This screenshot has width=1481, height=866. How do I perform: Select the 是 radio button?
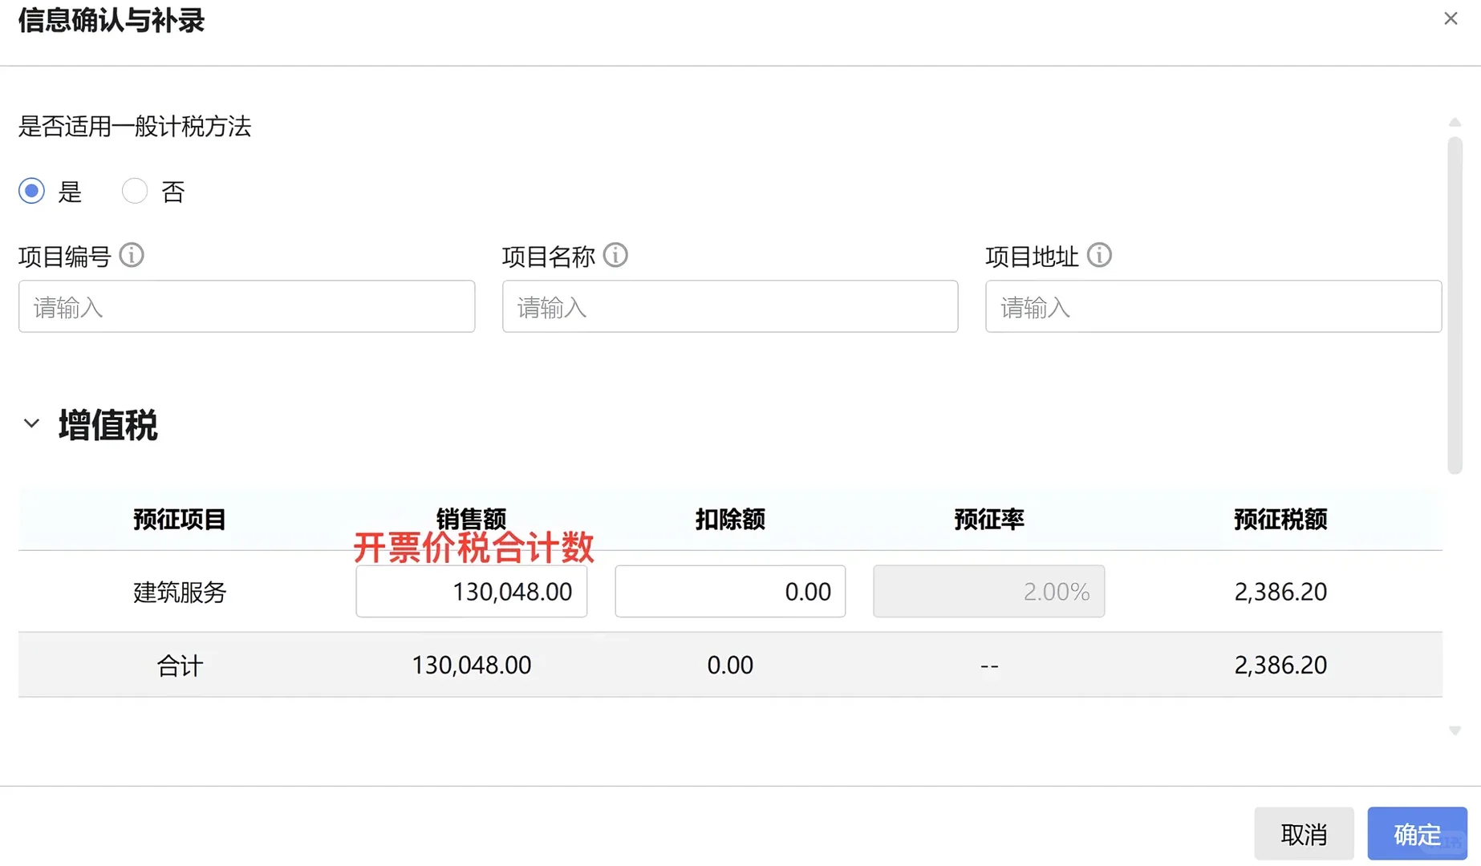[x=30, y=191]
